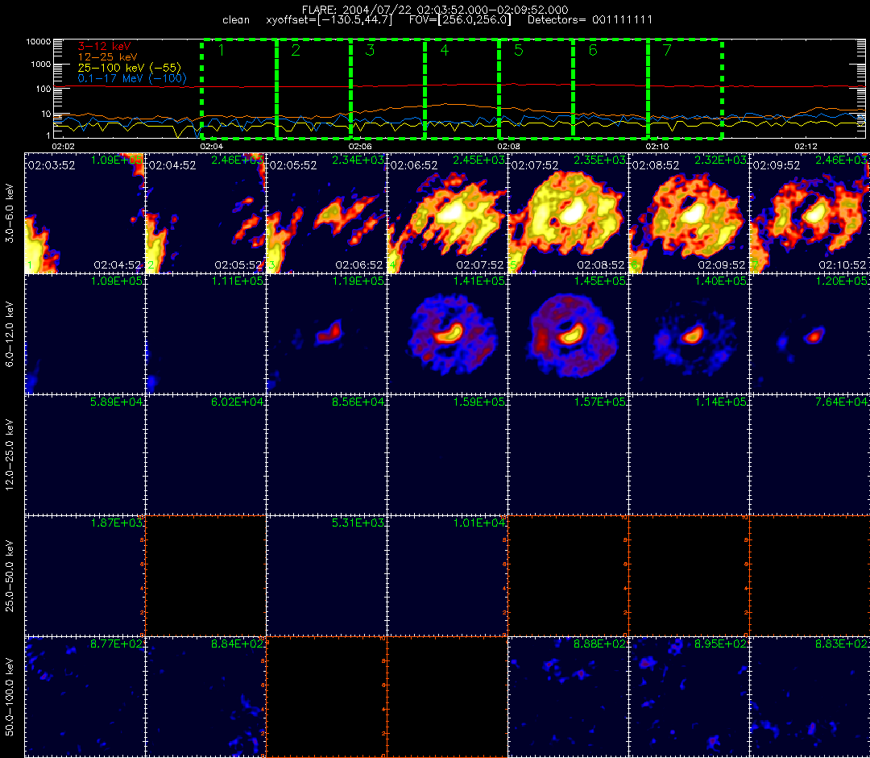
Task: Select 6.0-12.0 keV image labeled 1.40E+05
Action: click(x=689, y=335)
